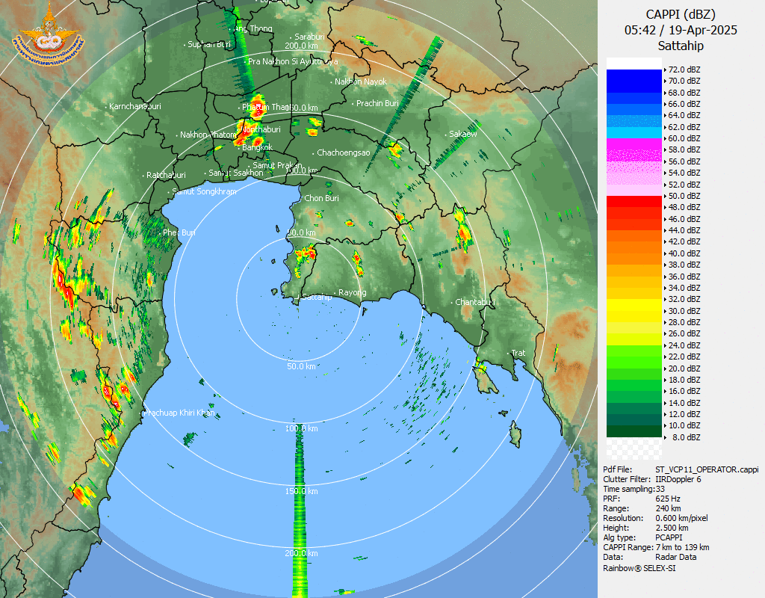The image size is (765, 598).
Task: Click the Bangkok city marker
Action: click(239, 147)
